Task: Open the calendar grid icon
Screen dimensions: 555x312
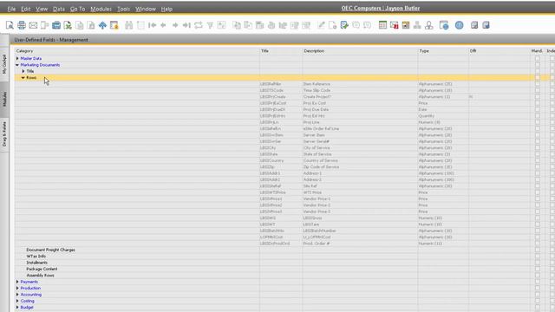Action: 382,25
